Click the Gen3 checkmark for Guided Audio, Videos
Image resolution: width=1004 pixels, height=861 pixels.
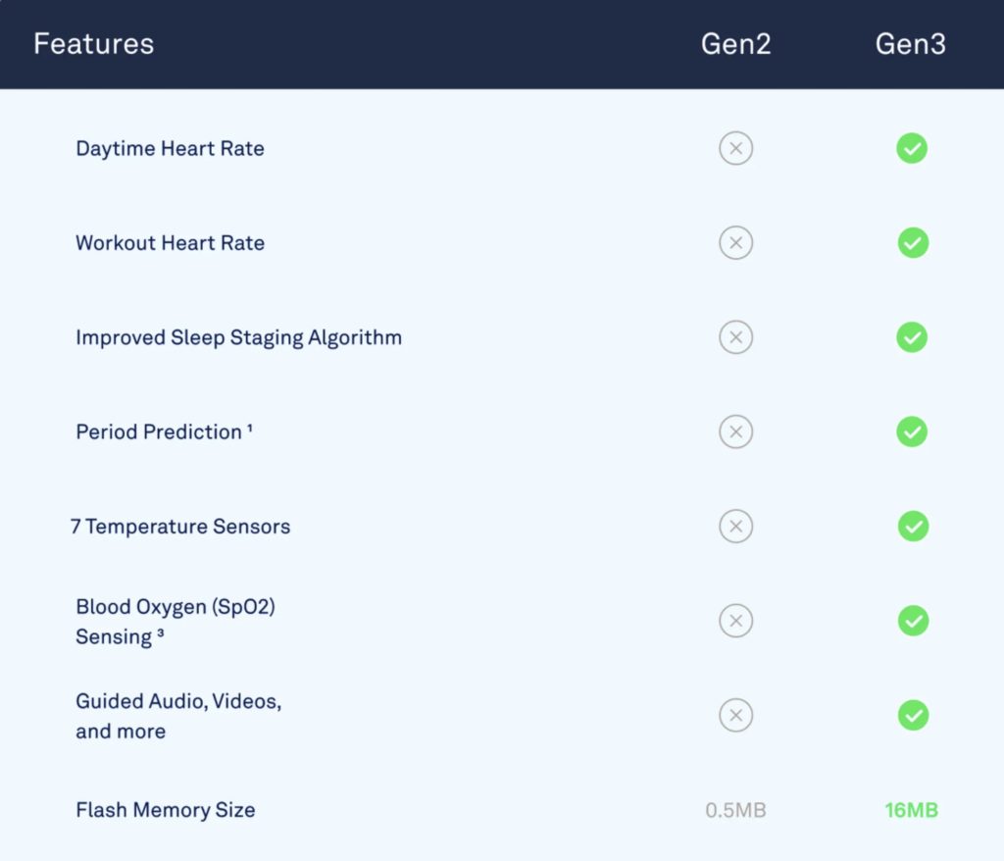913,715
